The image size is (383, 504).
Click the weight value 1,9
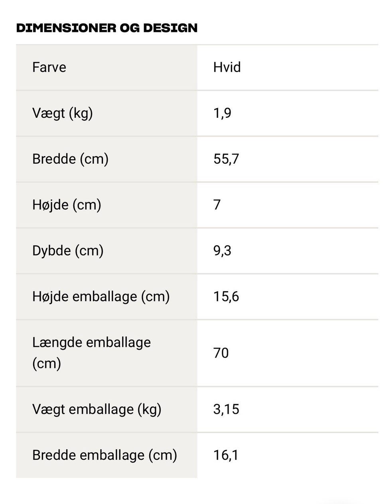point(222,113)
